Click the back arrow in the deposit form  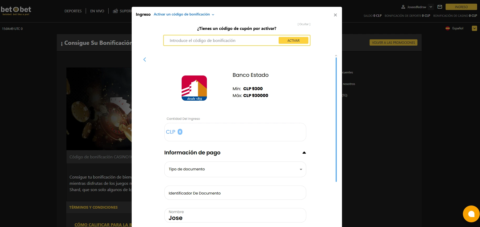click(x=145, y=60)
